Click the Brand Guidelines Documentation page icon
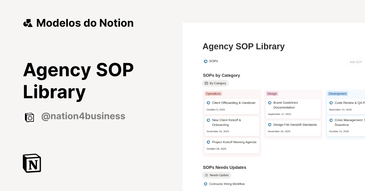Viewport: 365px width, 191px height. pyautogui.click(x=270, y=102)
